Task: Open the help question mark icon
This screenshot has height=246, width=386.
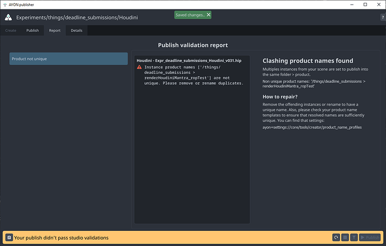Action: coord(383,17)
